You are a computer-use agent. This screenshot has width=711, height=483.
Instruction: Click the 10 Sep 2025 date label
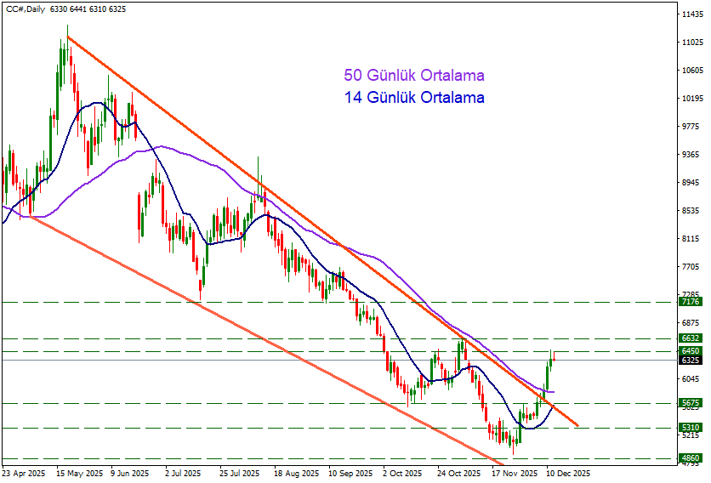coord(349,473)
